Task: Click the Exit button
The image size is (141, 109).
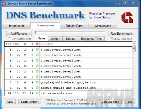Action: (130, 102)
